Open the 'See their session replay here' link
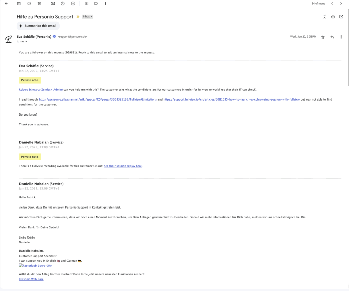Viewport: 349px width, 291px height. pyautogui.click(x=123, y=166)
